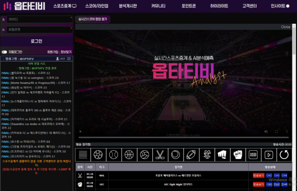Image resolution: width=297 pixels, height=191 pixels.
Task: Open the 스코어/라인업 menu
Action: [x=97, y=6]
